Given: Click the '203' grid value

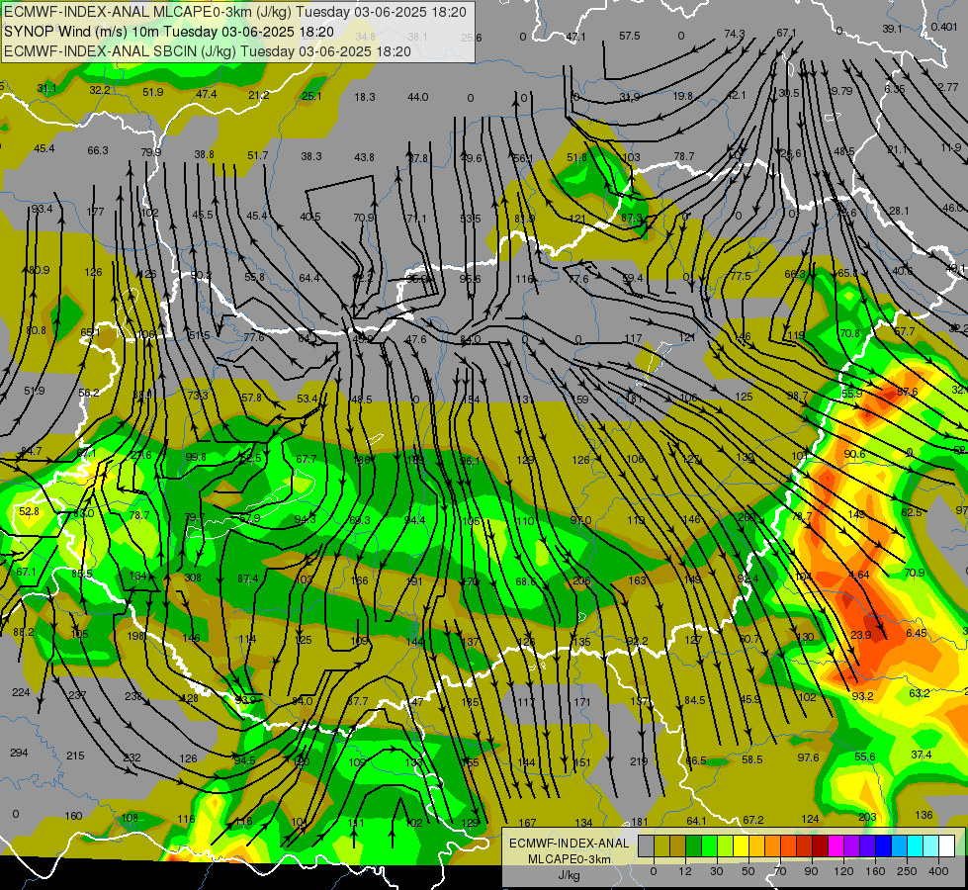Looking at the screenshot, I should [x=867, y=817].
